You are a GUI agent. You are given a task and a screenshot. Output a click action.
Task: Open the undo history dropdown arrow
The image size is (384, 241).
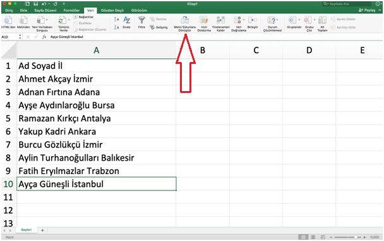tap(49, 4)
